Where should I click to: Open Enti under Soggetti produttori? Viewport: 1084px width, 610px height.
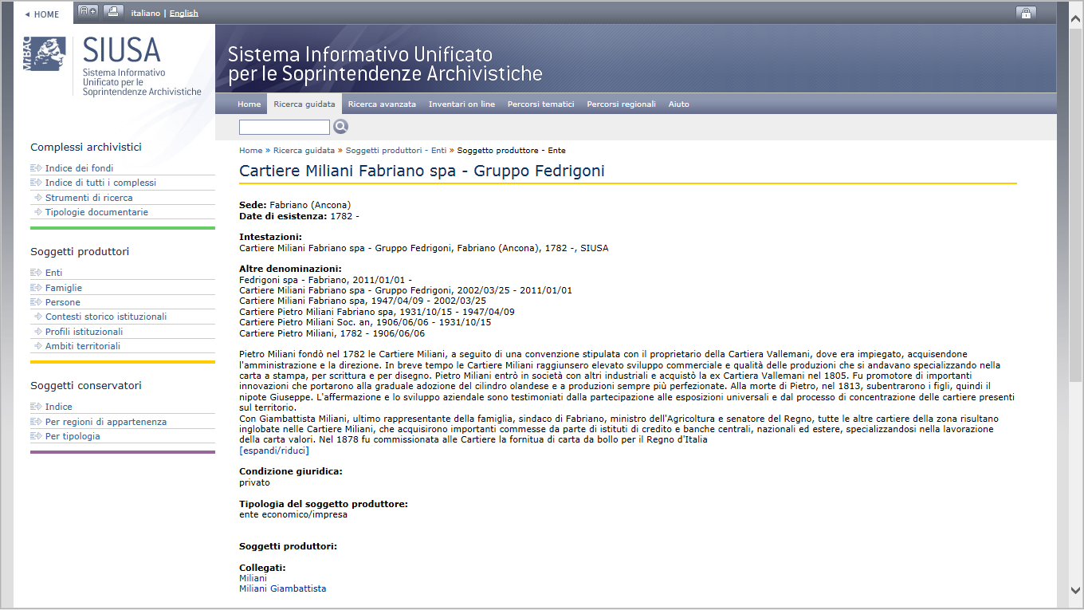(x=53, y=273)
